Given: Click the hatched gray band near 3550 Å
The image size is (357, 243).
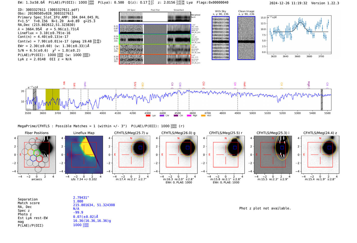Looking at the screenshot, I should pos(34,99).
